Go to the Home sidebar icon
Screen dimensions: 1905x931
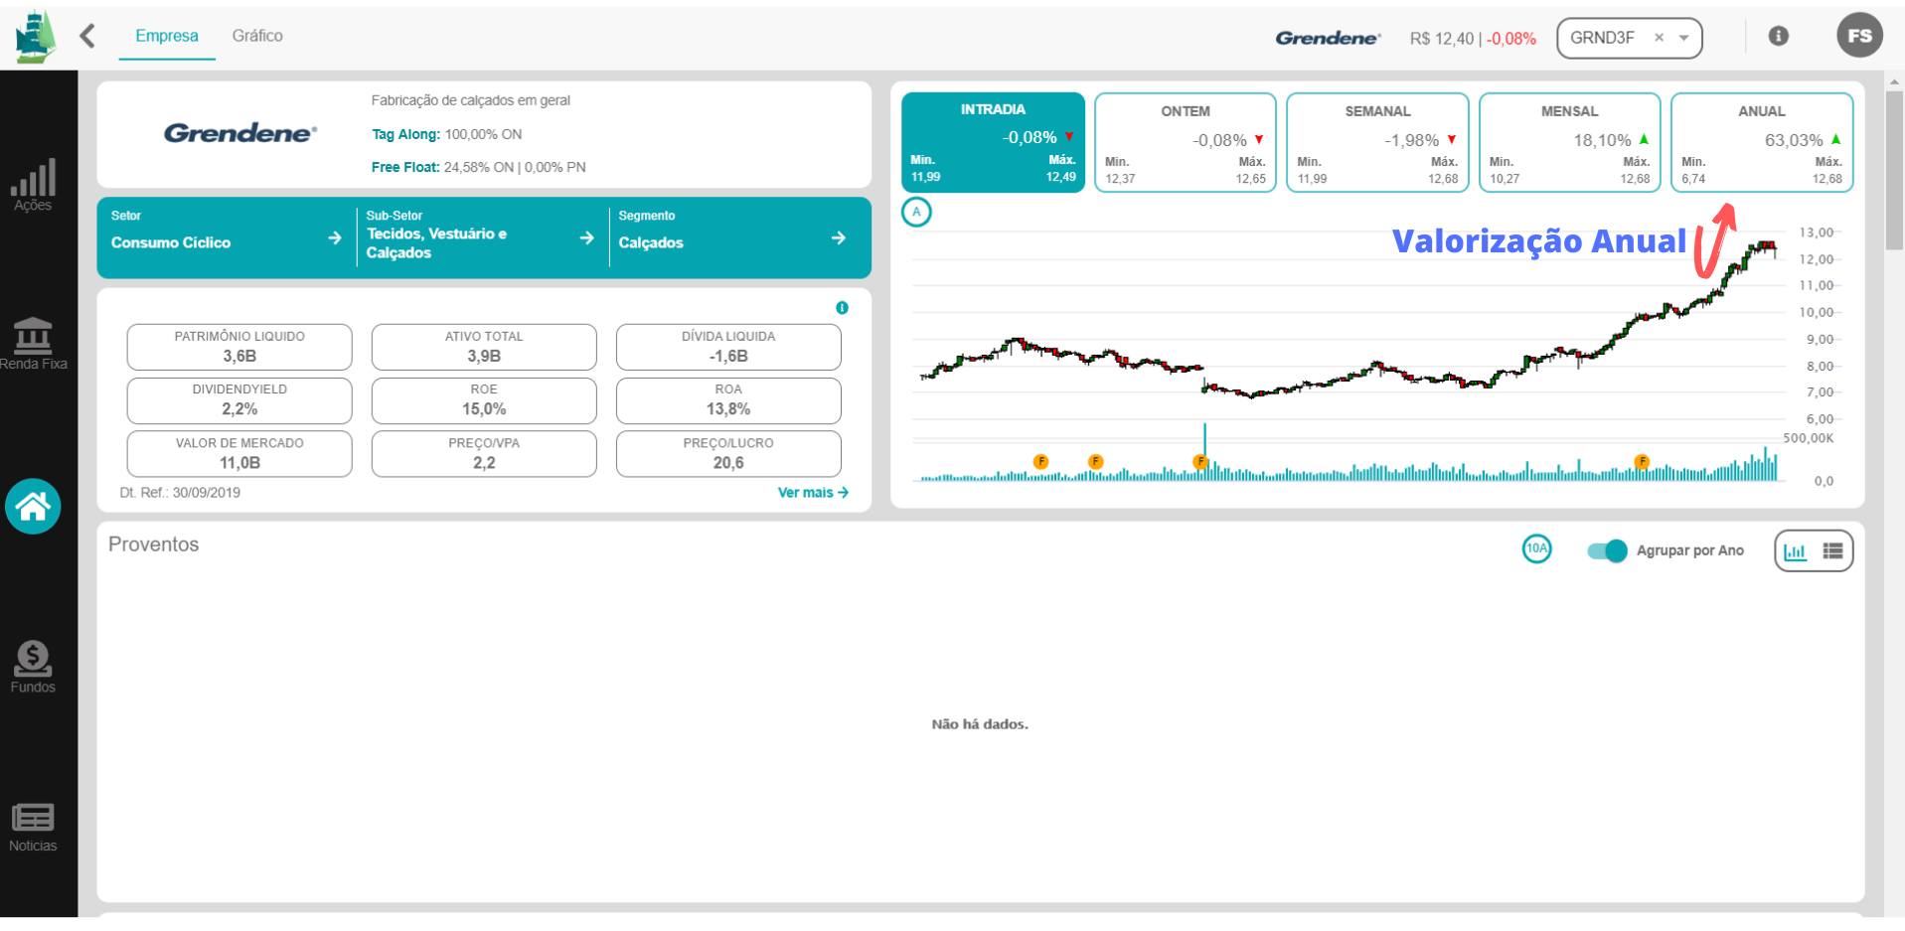[33, 507]
